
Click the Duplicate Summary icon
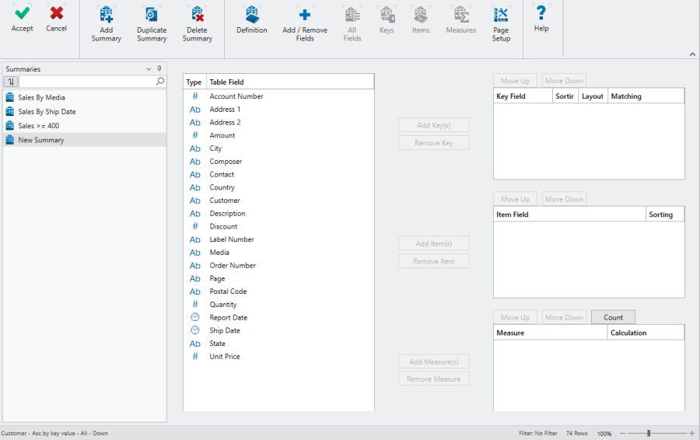tap(152, 15)
